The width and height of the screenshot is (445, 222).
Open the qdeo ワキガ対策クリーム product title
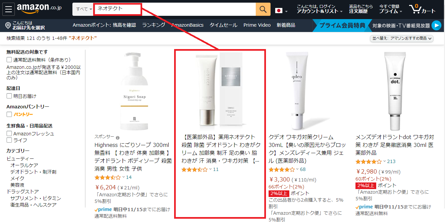click(307, 149)
